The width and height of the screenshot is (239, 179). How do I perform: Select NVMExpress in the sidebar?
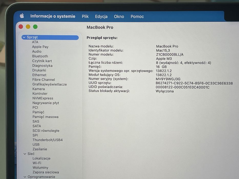pyautogui.click(x=43, y=98)
